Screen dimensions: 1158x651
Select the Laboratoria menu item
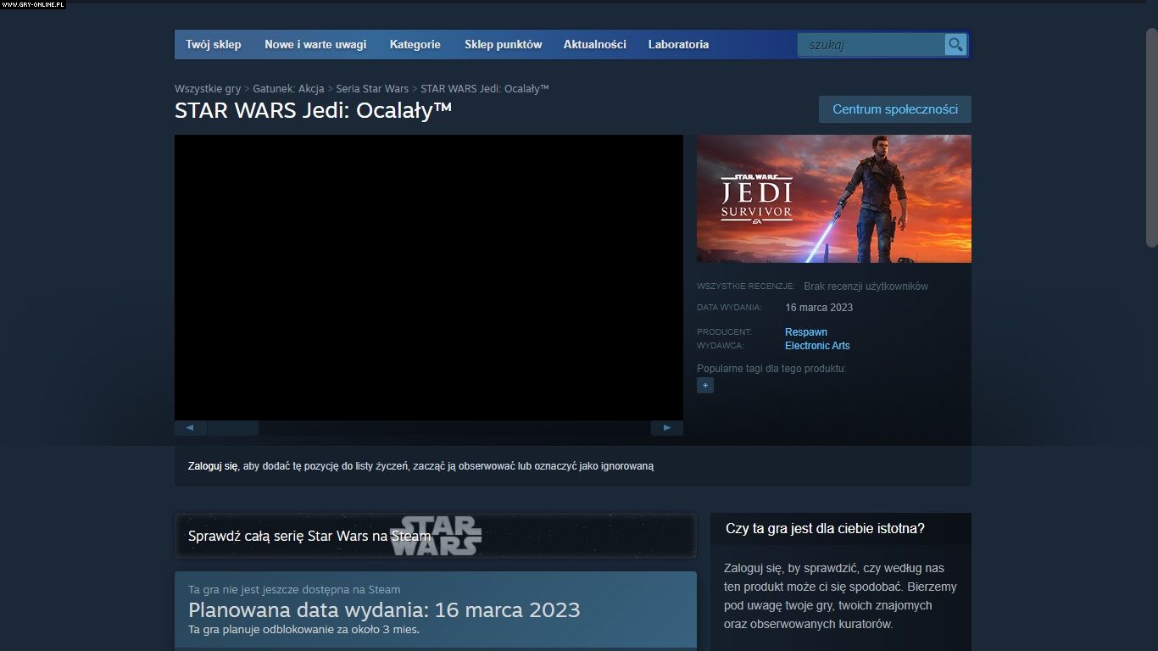tap(678, 45)
